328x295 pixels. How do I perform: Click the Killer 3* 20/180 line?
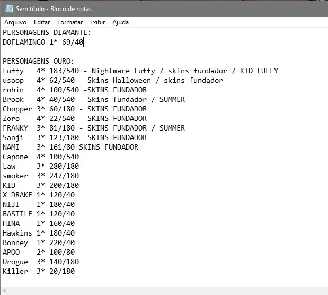(39, 271)
